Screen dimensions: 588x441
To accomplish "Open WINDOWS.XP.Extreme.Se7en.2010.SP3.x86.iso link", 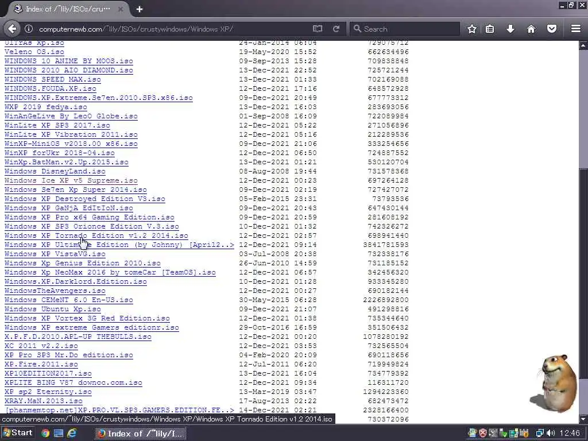I will [99, 98].
